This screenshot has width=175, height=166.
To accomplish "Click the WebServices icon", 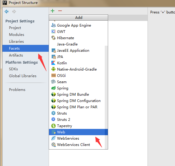I will click(x=53, y=138).
